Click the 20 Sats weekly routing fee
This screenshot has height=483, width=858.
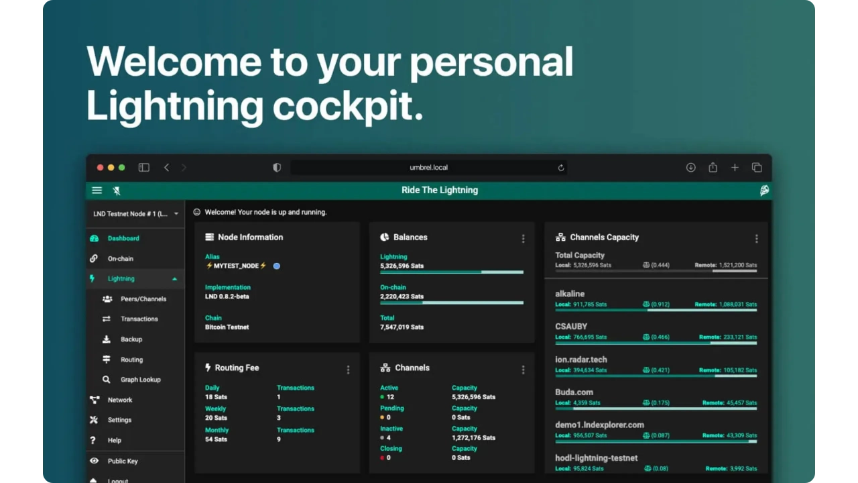pyautogui.click(x=214, y=418)
